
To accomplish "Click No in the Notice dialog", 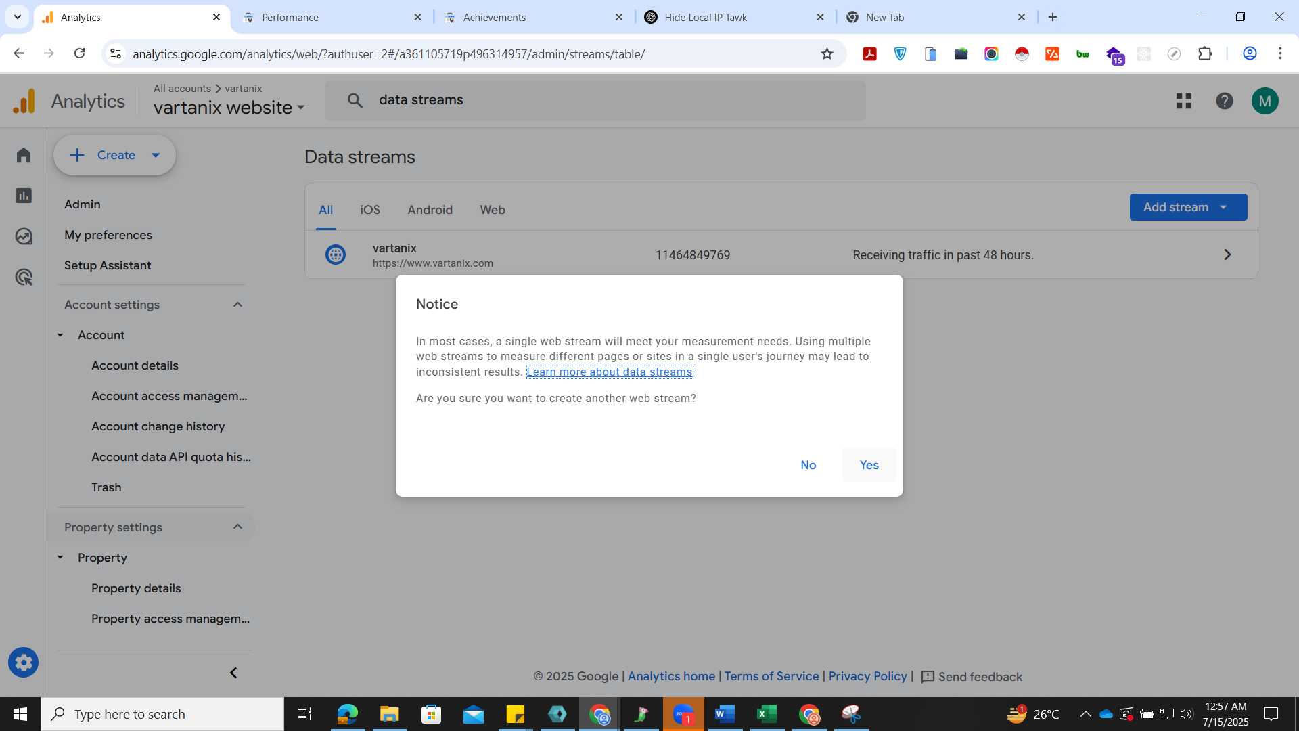I will [808, 465].
